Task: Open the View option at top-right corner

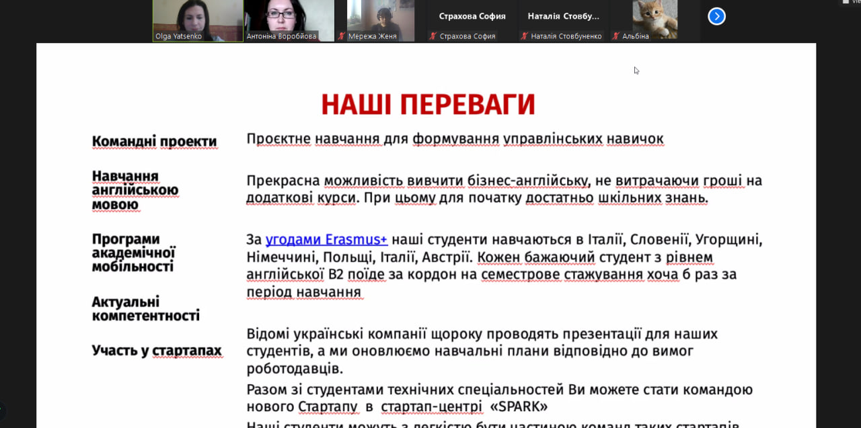Action: (852, 2)
